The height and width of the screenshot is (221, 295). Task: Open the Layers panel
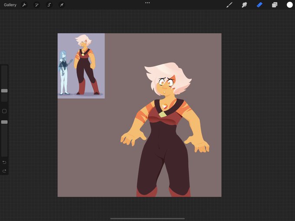(x=275, y=5)
